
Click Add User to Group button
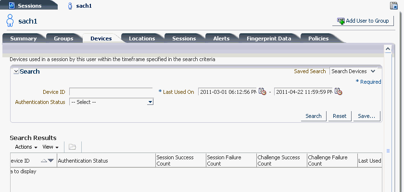[363, 21]
